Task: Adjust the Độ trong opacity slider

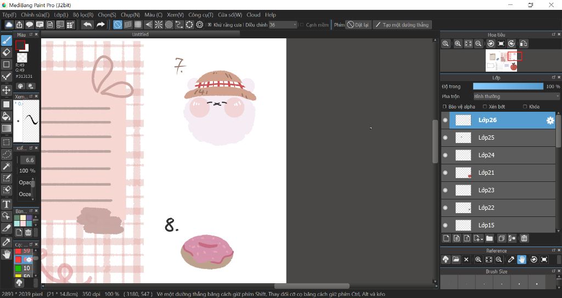Action: tap(508, 86)
